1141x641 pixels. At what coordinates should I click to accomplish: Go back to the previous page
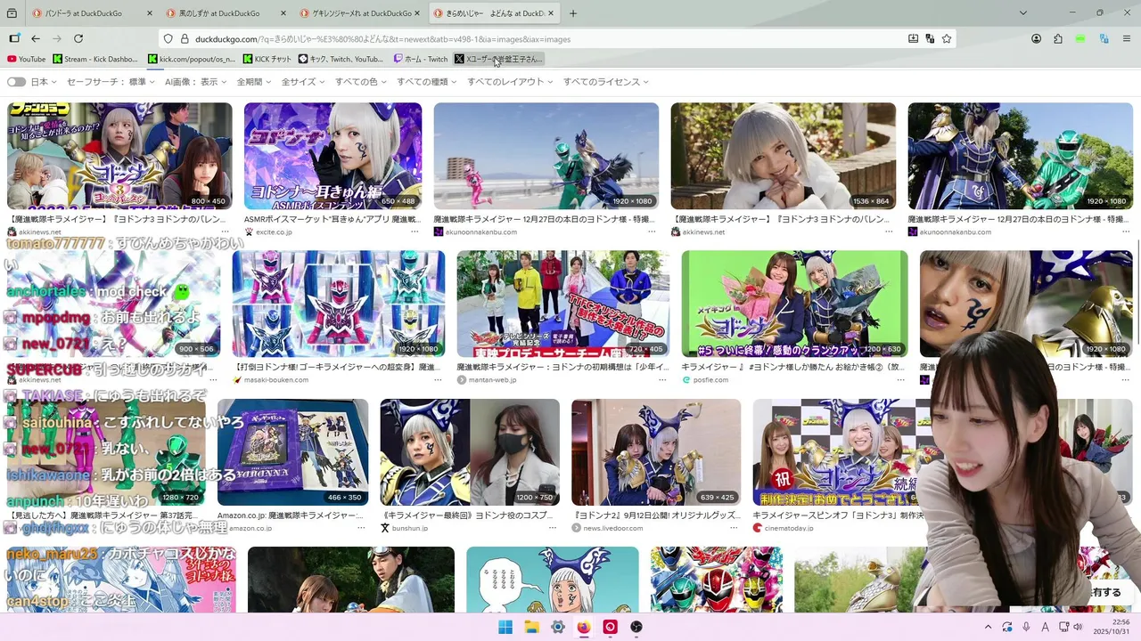36,38
